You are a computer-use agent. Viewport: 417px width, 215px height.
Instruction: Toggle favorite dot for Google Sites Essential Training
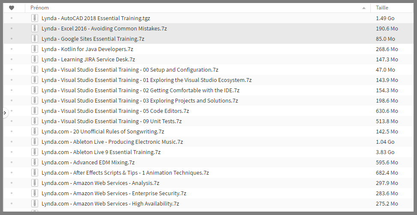pos(12,39)
